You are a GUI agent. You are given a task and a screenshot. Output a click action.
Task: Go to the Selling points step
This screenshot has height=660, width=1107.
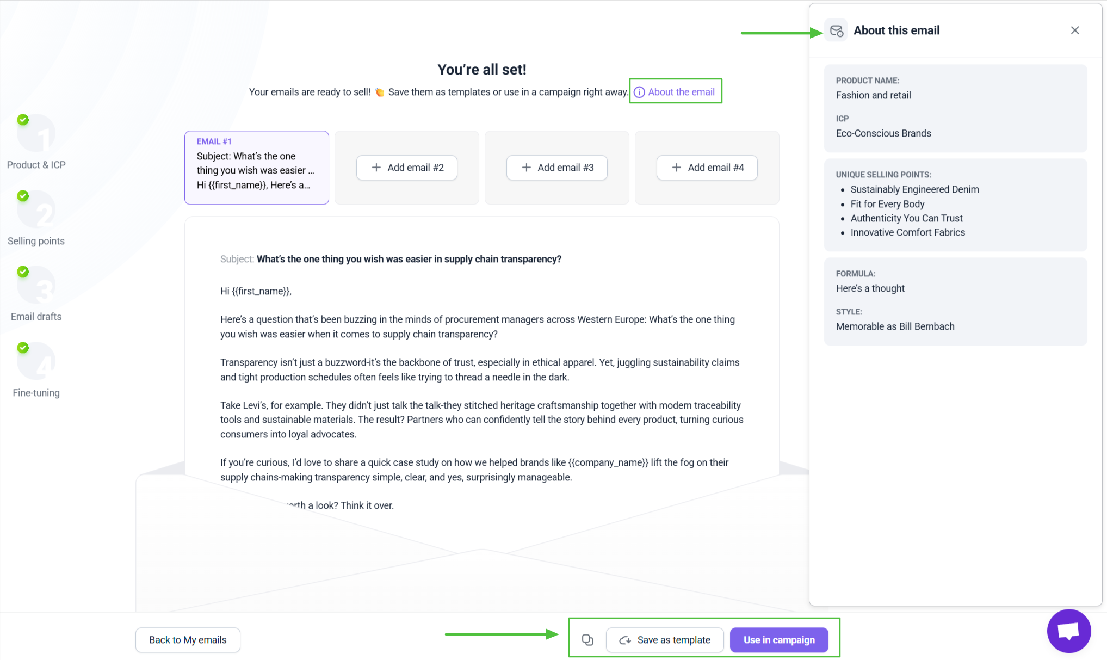[36, 218]
